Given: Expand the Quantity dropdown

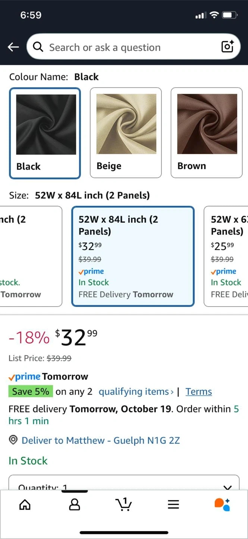Looking at the screenshot, I should coord(124,485).
